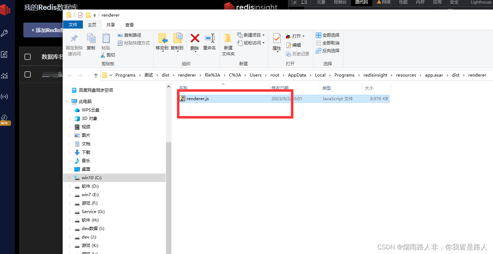Click the analytics chart icon in RedisInsight sidebar
Screen dimensions: 493x254
coord(4,75)
